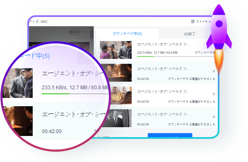Switch to the (0)終了 tab
The image size is (248, 162).
pyautogui.click(x=190, y=34)
